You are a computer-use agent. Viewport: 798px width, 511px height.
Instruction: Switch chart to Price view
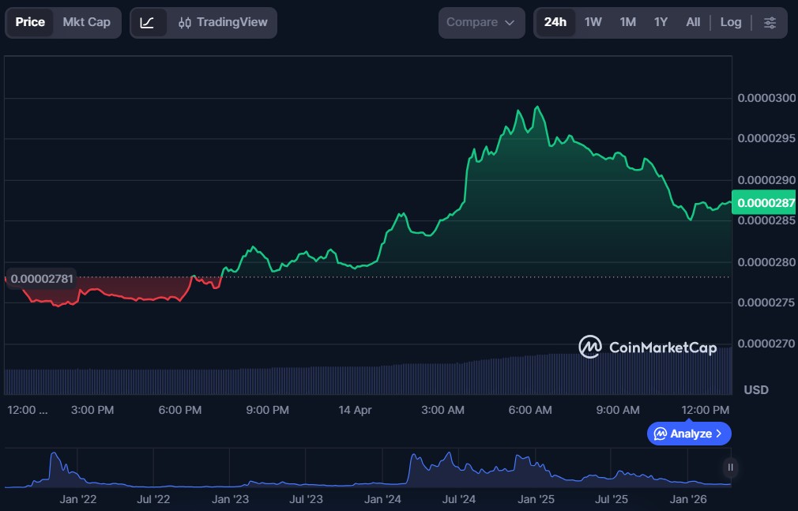coord(30,22)
